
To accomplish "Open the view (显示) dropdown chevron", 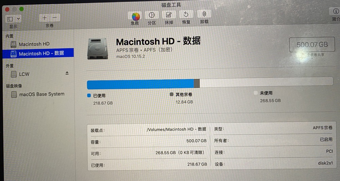I will (x=18, y=19).
